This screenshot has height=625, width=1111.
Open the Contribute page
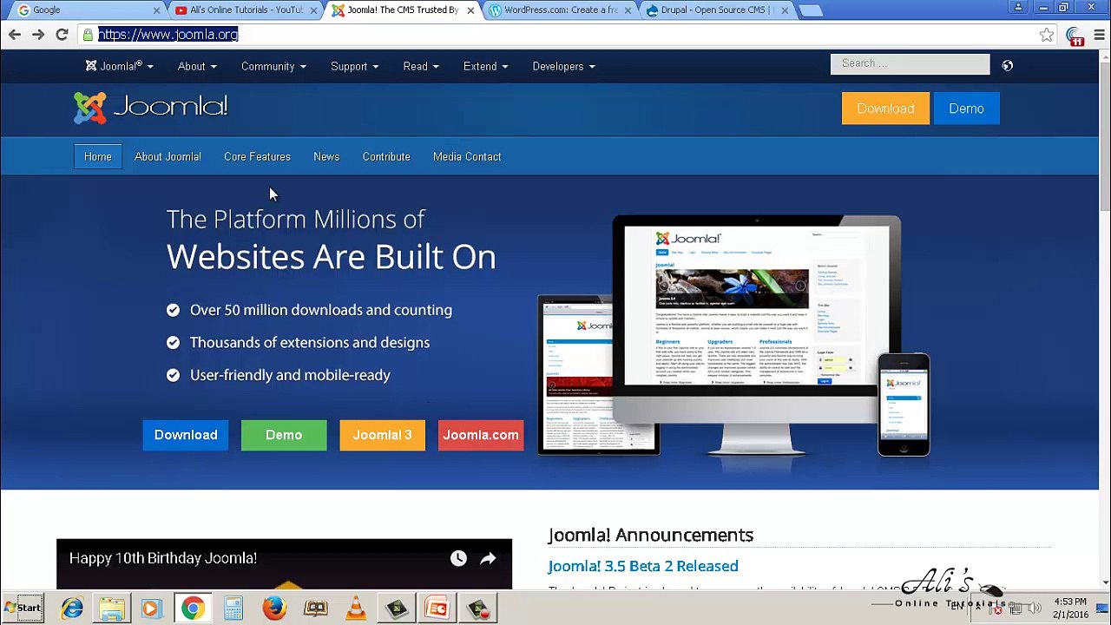tap(386, 156)
